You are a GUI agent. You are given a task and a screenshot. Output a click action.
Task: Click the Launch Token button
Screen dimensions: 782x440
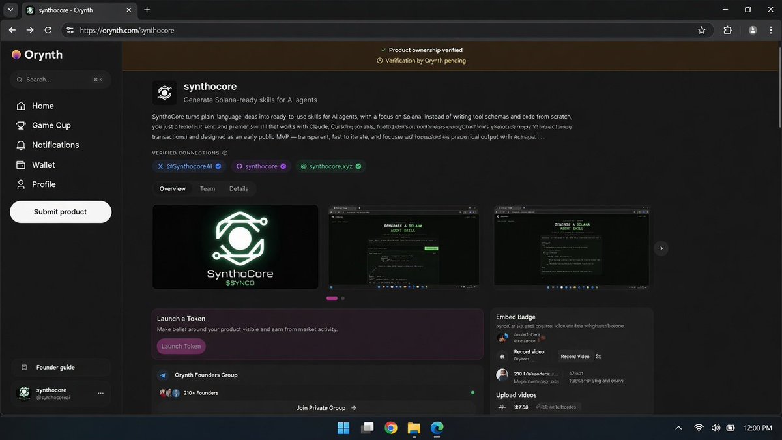pos(181,346)
